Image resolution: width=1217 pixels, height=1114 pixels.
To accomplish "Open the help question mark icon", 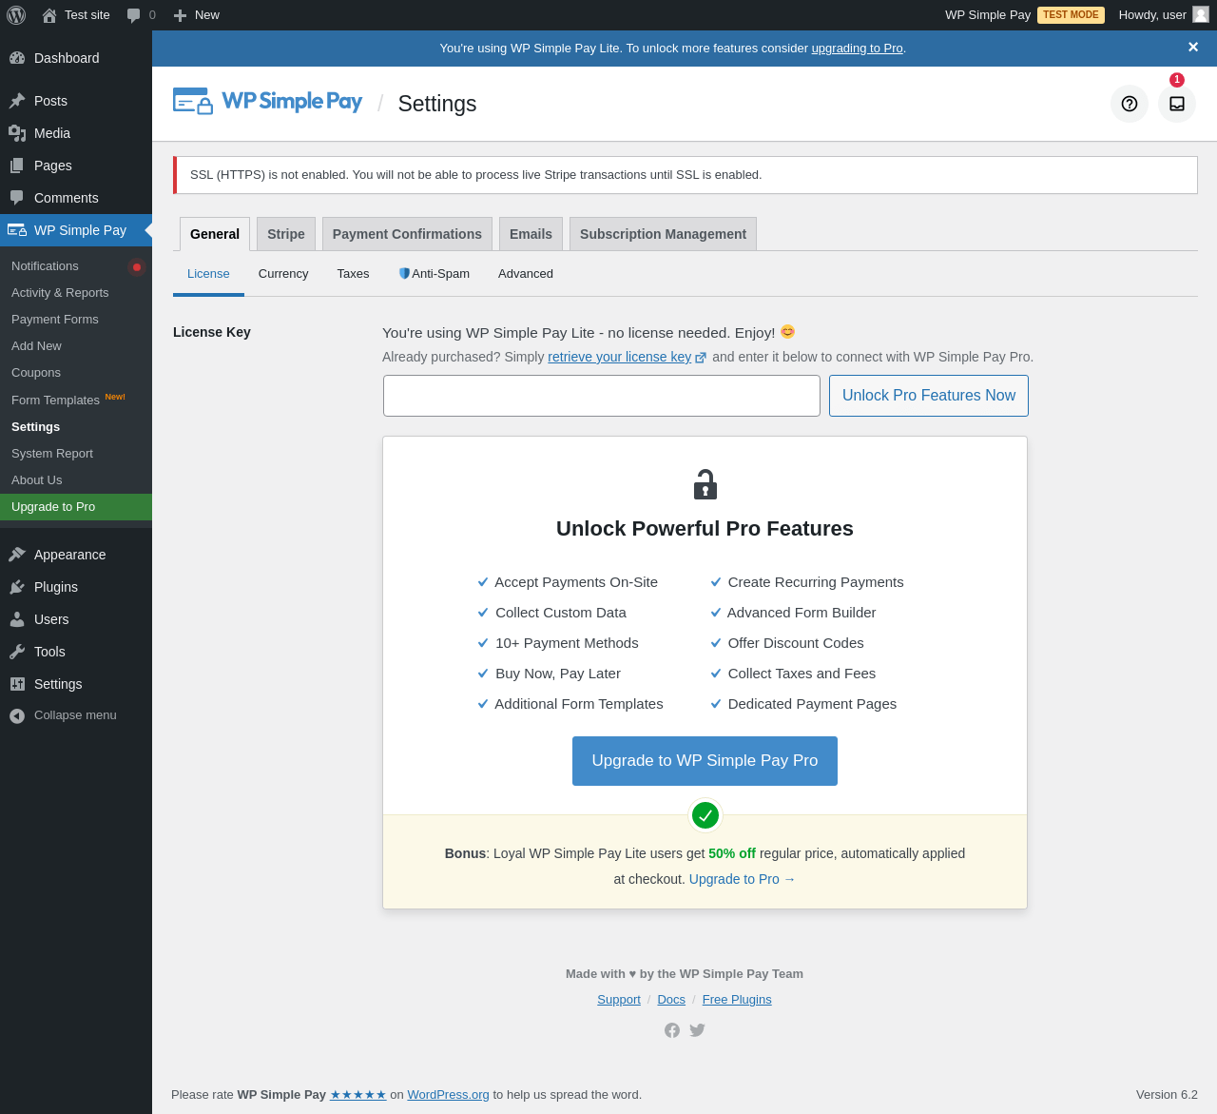I will 1130,104.
